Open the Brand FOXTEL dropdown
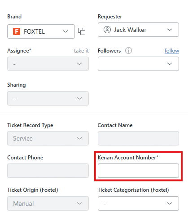The height and width of the screenshot is (216, 188). 41,31
